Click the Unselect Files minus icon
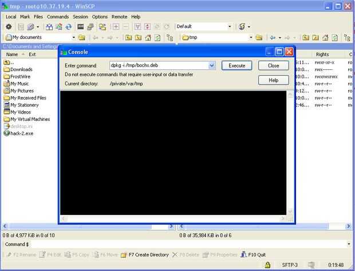The image size is (355, 271). point(125,27)
